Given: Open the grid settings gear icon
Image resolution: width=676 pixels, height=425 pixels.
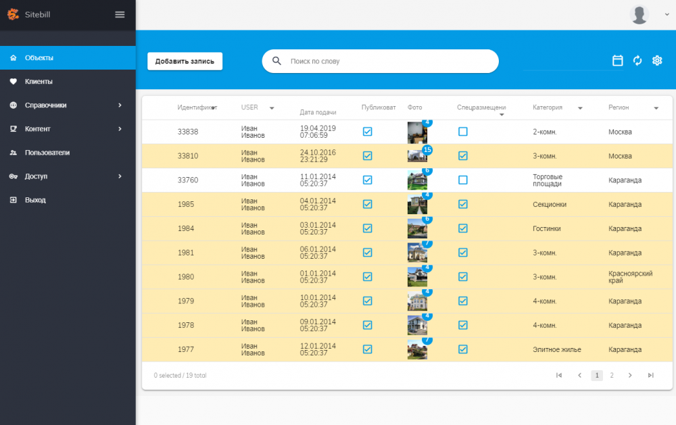Looking at the screenshot, I should tap(657, 60).
